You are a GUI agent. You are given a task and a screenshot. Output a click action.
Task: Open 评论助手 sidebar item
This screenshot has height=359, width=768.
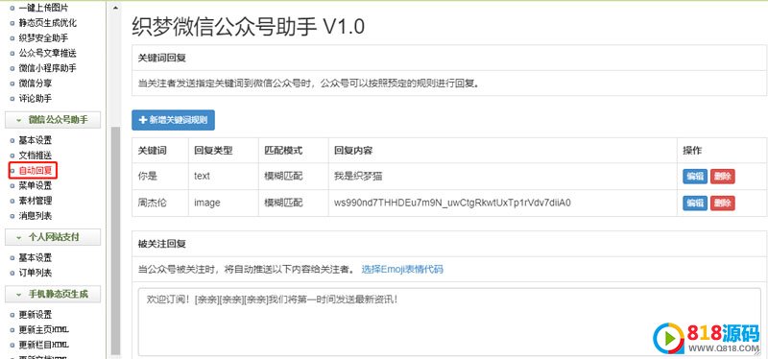(36, 99)
